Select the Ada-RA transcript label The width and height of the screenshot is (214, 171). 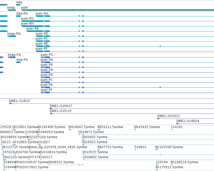click(22, 14)
